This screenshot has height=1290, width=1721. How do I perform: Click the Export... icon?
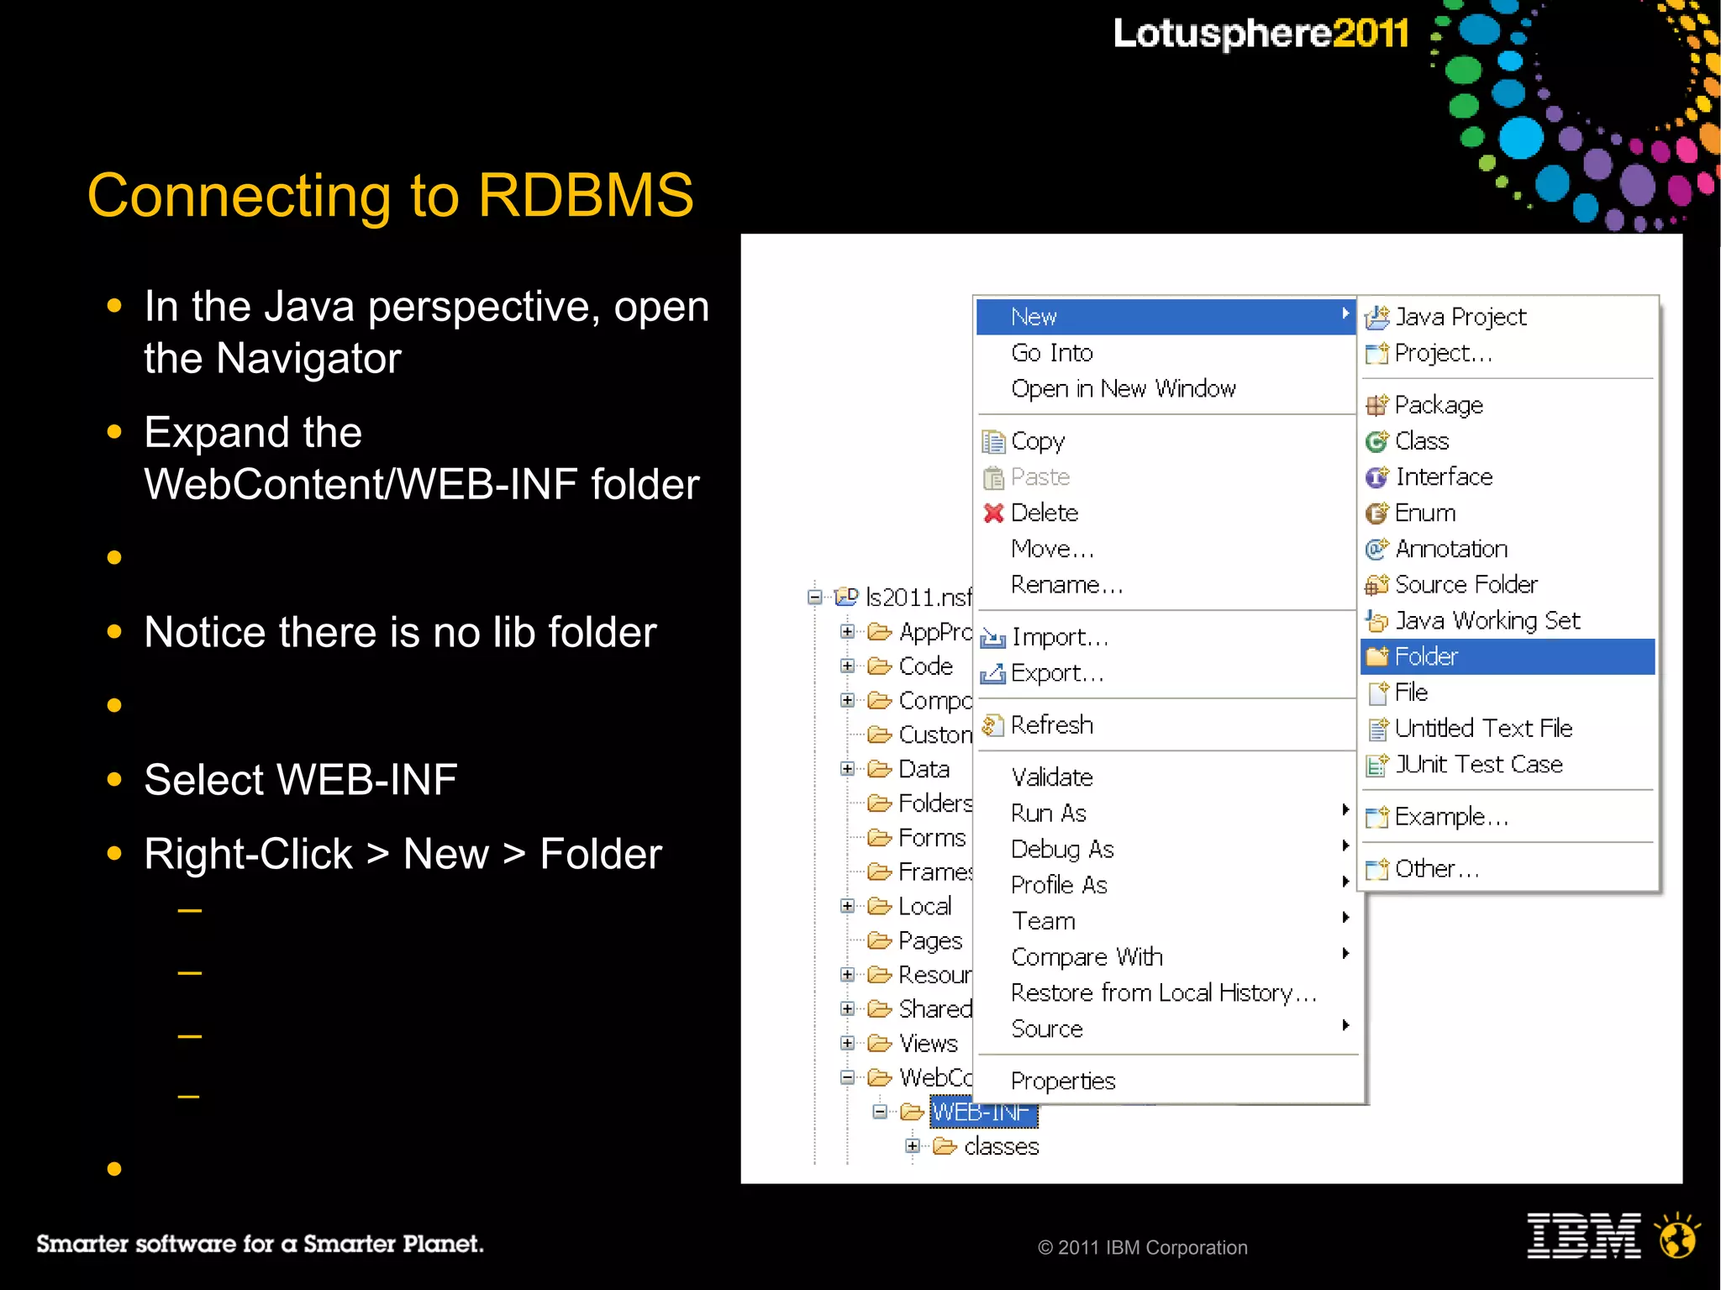click(x=993, y=673)
